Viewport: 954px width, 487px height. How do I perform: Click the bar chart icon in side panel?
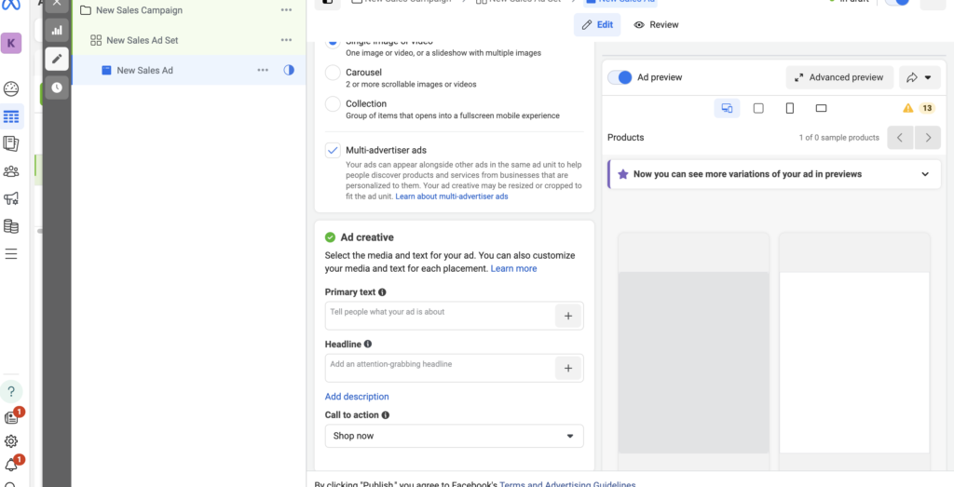click(57, 30)
